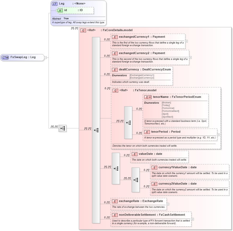Click the choice compositor icon inside FxTenor.model

(x=128, y=123)
